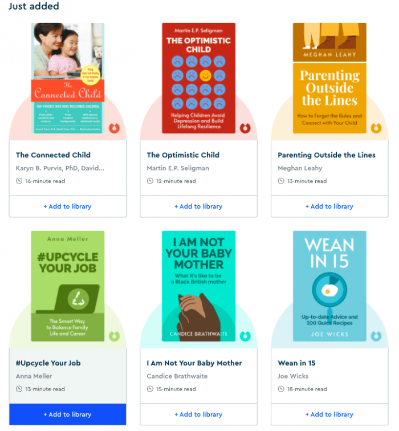This screenshot has height=431, width=399.
Task: Add Wean in 15 to library
Action: pos(329,414)
